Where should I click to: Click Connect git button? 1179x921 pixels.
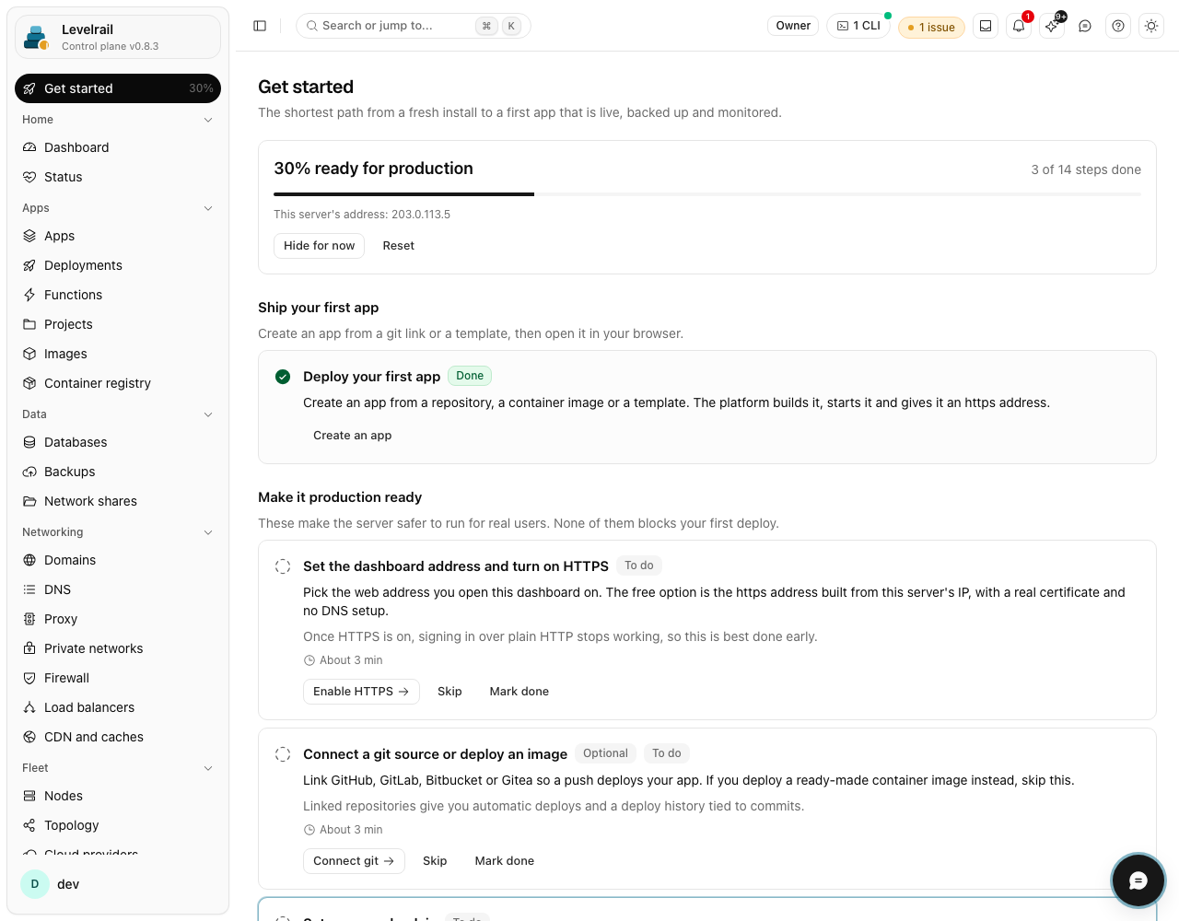(x=354, y=861)
